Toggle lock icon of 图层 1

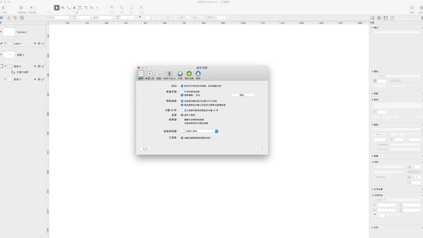point(43,79)
